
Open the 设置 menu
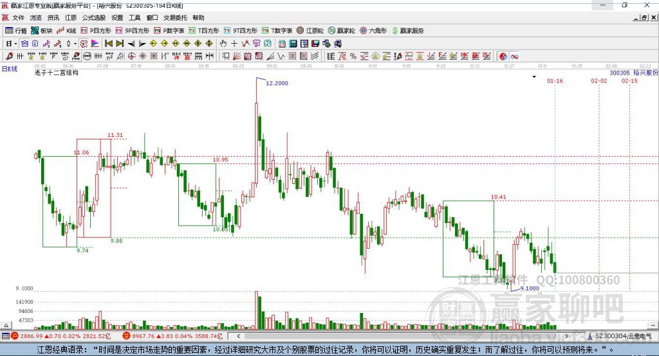117,17
